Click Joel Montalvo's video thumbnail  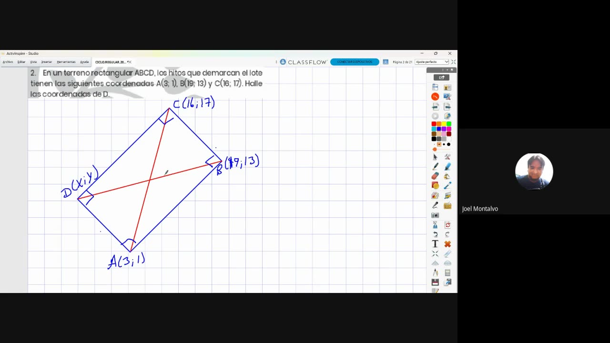point(534,171)
